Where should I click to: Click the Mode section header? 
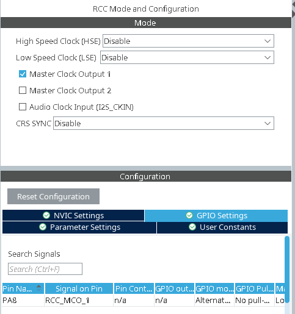(146, 23)
